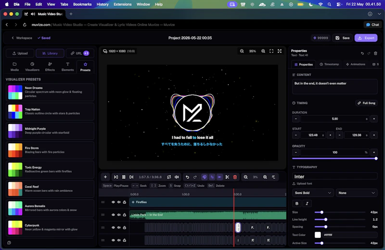Add a new track with the plus button

105,177
